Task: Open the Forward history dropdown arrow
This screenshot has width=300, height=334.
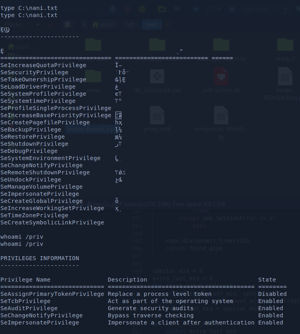Action: (98, 9)
